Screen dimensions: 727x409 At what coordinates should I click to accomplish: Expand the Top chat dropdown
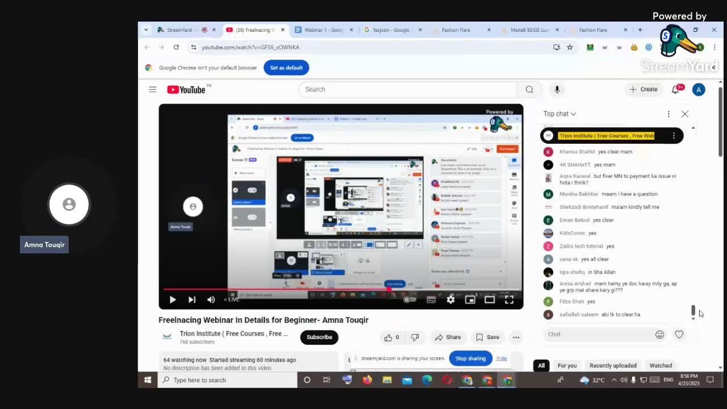(559, 114)
